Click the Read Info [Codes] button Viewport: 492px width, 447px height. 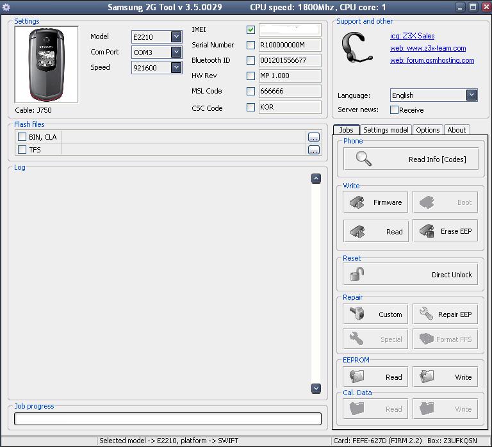pyautogui.click(x=411, y=159)
